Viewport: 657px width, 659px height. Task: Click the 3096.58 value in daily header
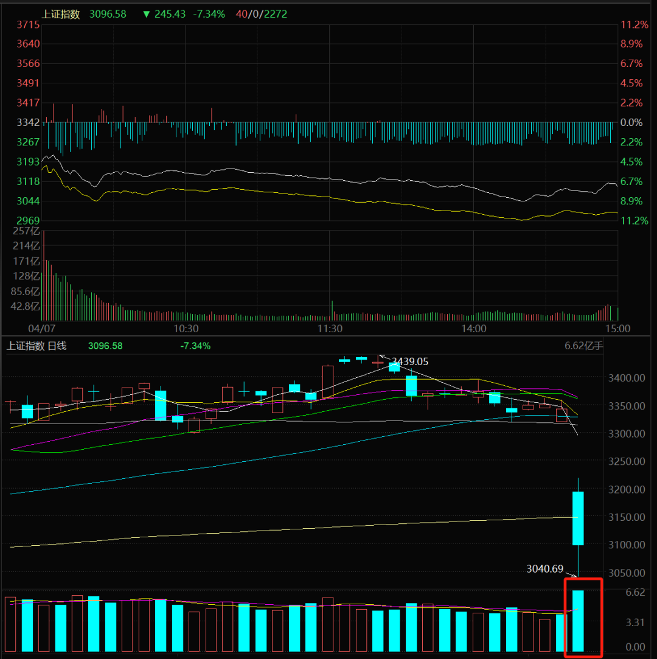105,346
